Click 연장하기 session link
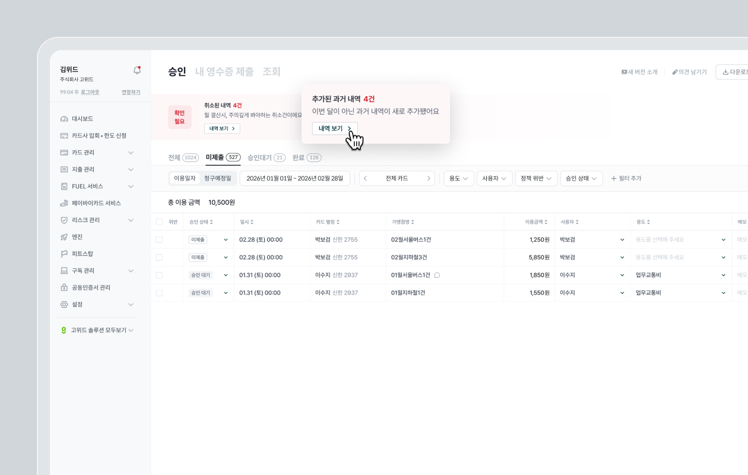The image size is (748, 475). coord(131,92)
